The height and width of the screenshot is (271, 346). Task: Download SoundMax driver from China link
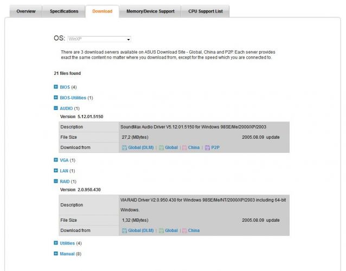194,147
